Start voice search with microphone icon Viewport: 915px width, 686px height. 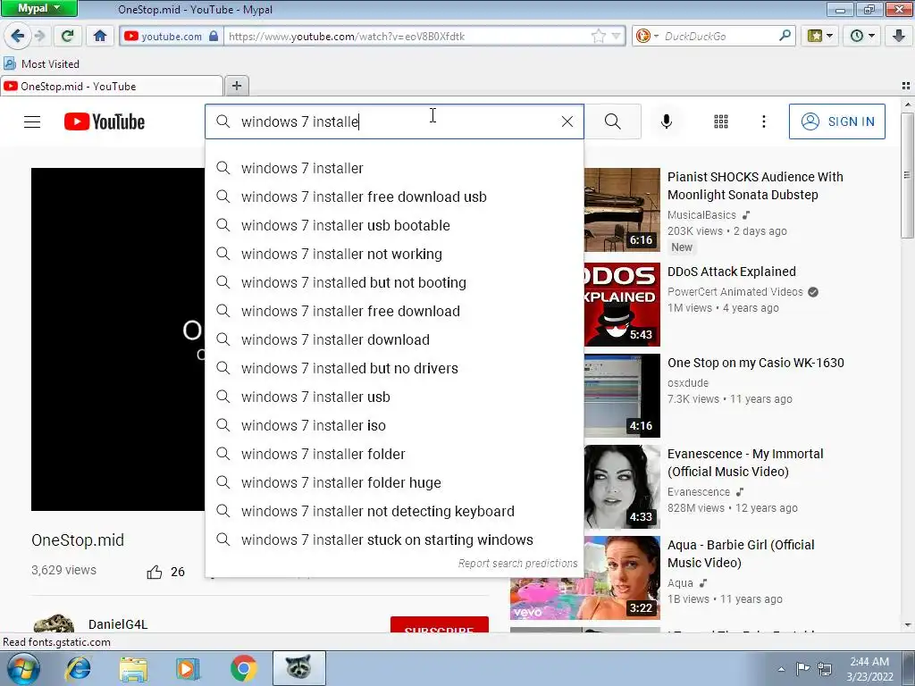(x=667, y=121)
